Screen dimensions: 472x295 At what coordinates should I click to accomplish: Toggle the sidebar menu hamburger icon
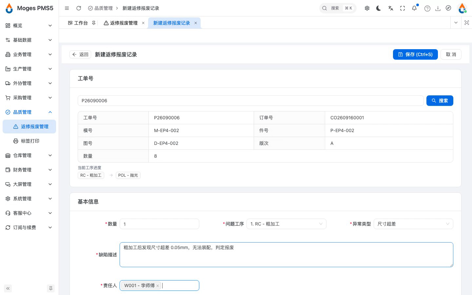[x=67, y=8]
